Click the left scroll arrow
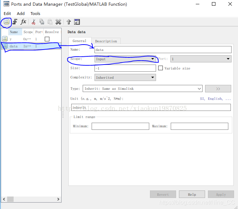This screenshot has width=238, height=209. pyautogui.click(x=4, y=199)
